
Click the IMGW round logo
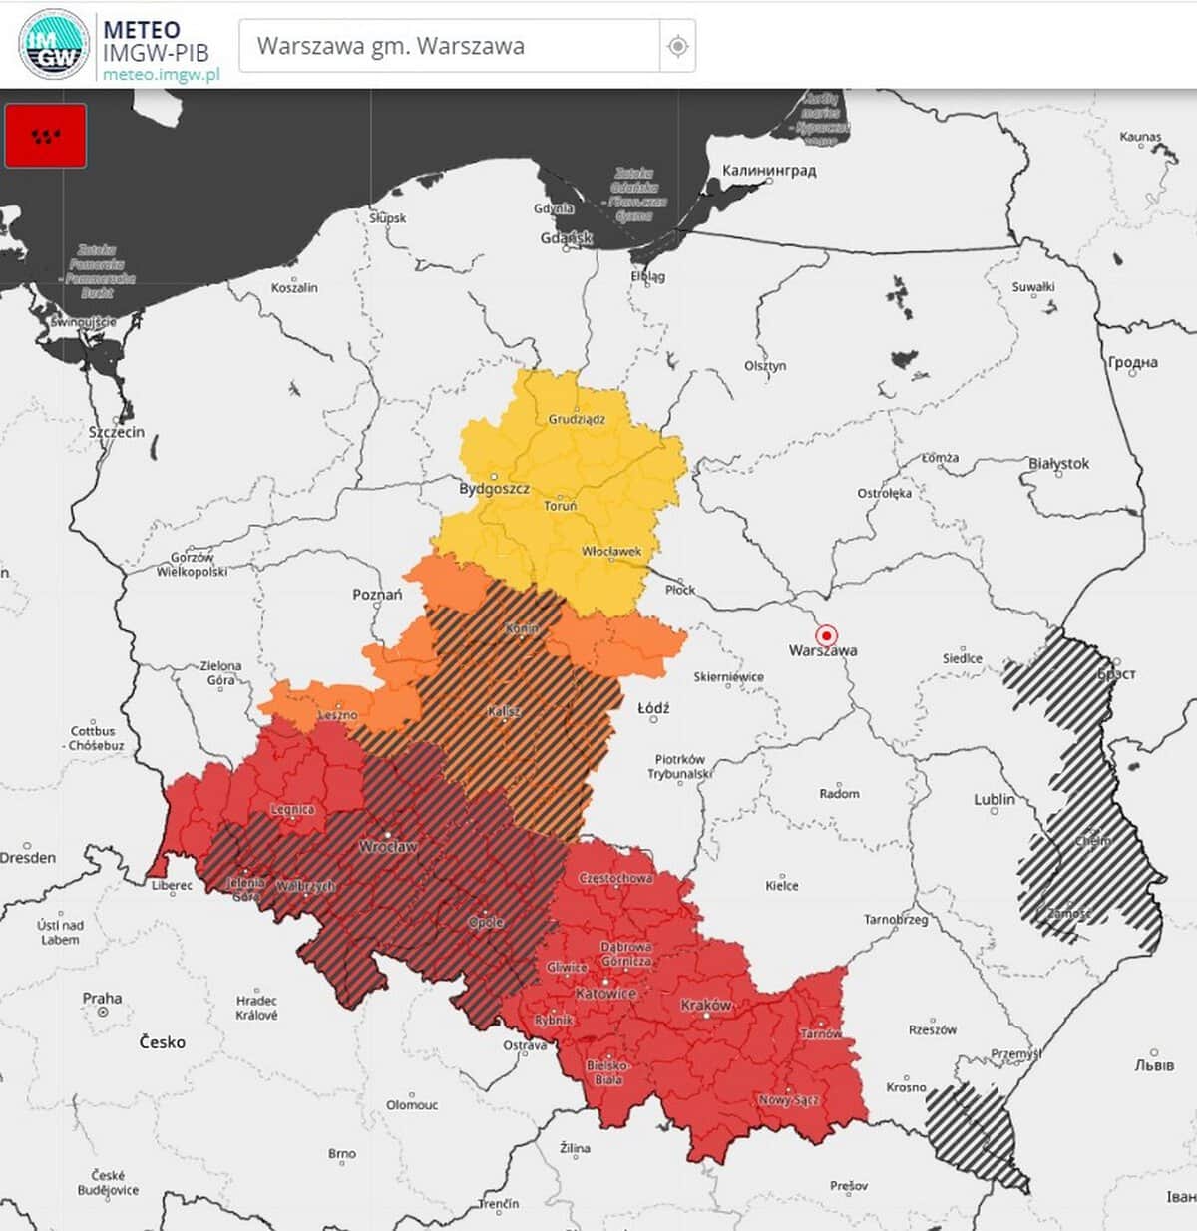pos(54,45)
